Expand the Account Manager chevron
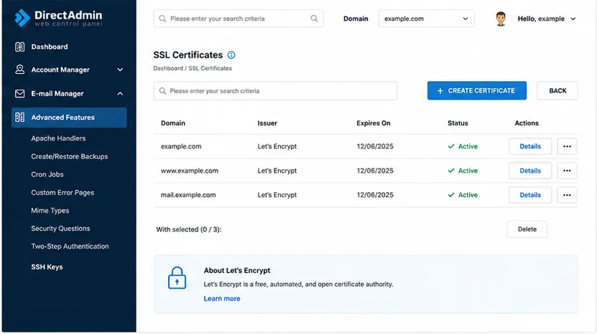Screen dimensions: 597x334 [120, 70]
